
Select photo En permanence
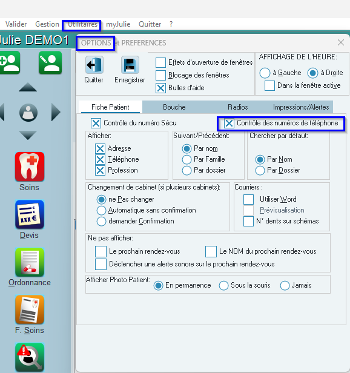tap(158, 285)
